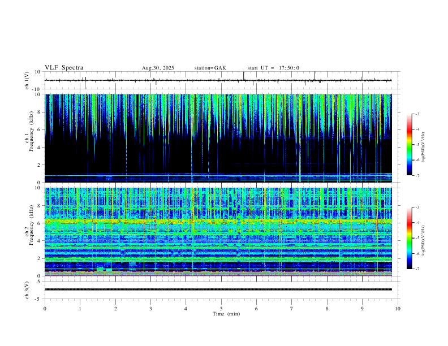Click time axis tick label "7"
The height and width of the screenshot is (346, 448).
click(x=292, y=309)
